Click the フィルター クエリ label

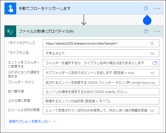(21, 82)
